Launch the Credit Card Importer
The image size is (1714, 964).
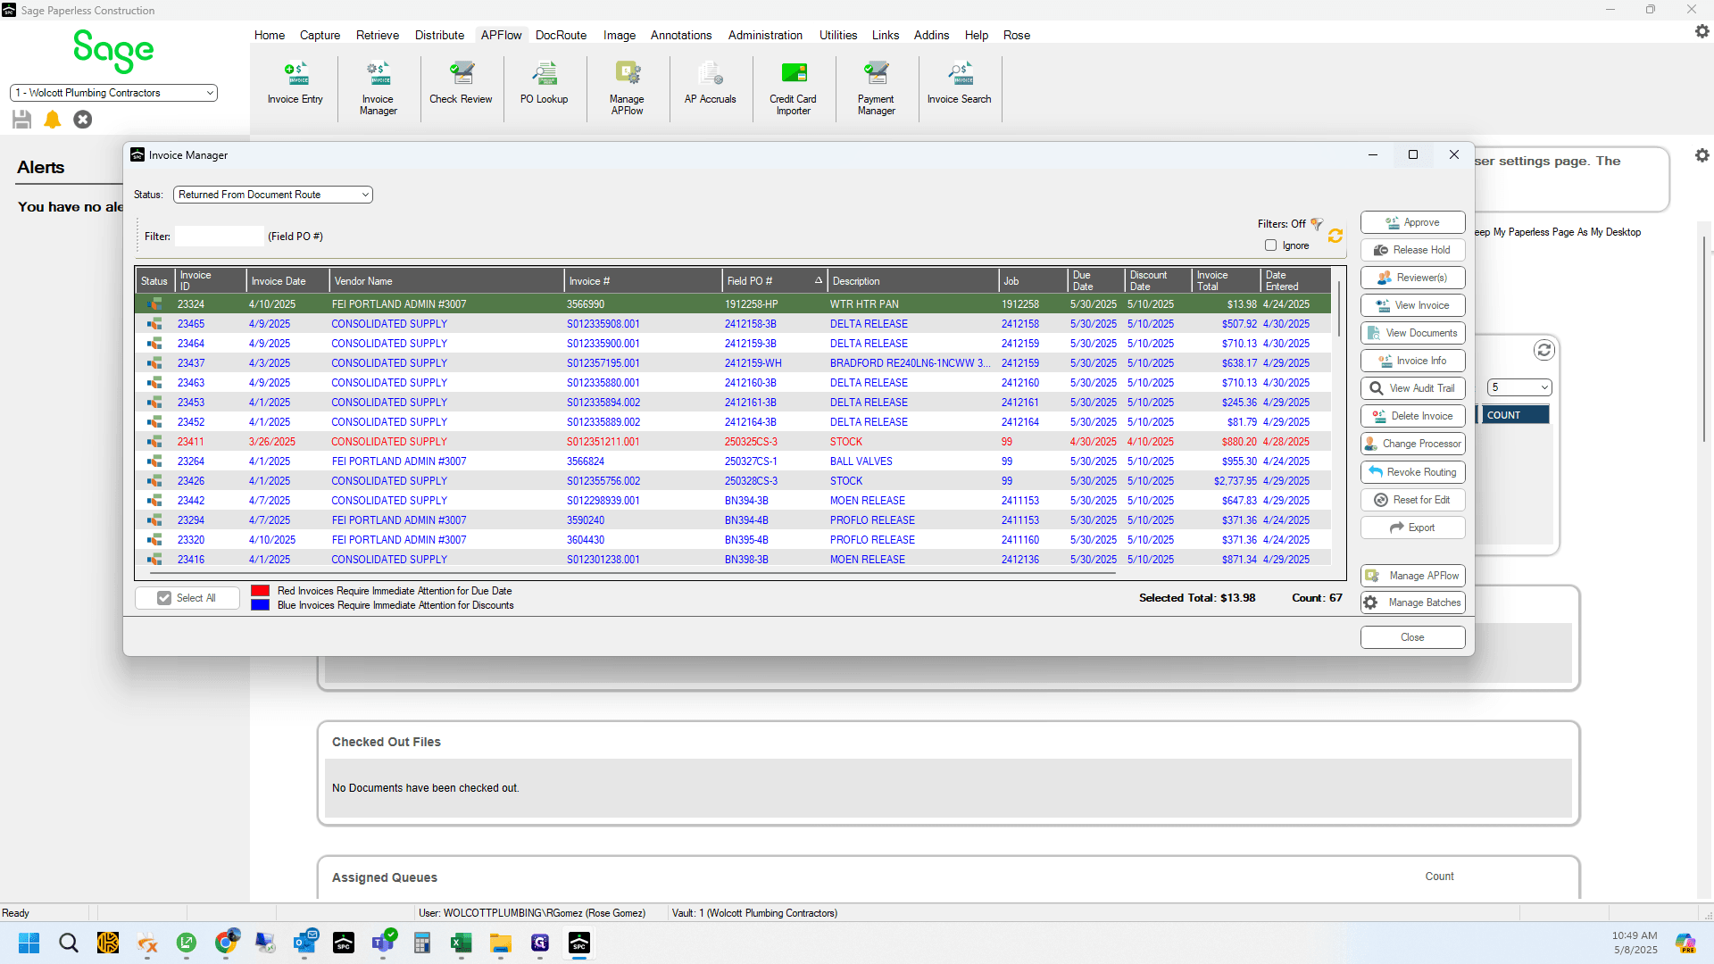point(794,87)
